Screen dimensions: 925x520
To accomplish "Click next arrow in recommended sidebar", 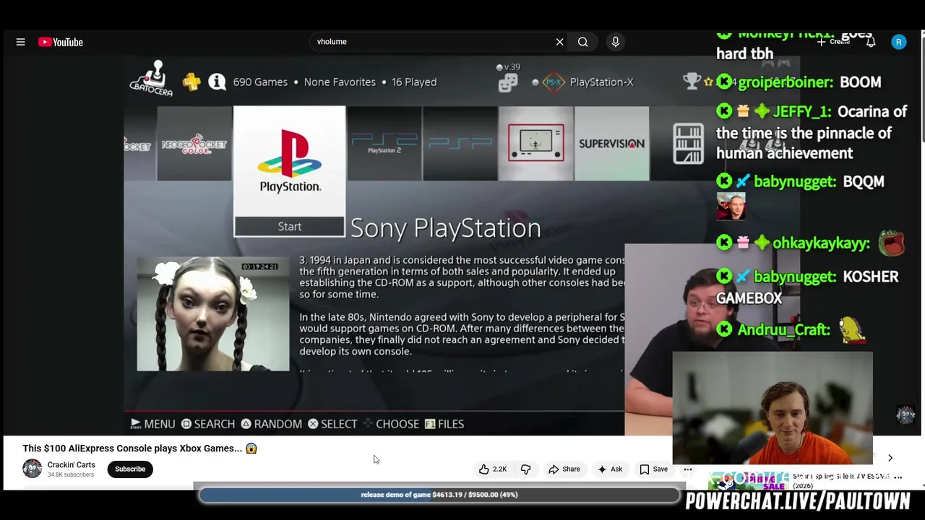I will click(x=890, y=458).
